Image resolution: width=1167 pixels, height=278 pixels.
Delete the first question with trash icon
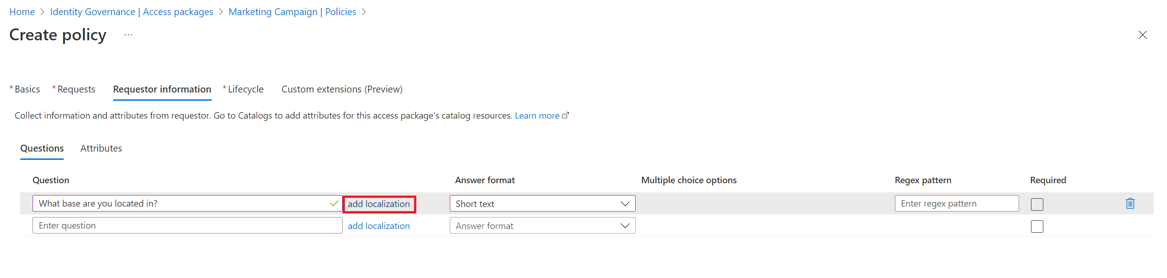[x=1130, y=203]
